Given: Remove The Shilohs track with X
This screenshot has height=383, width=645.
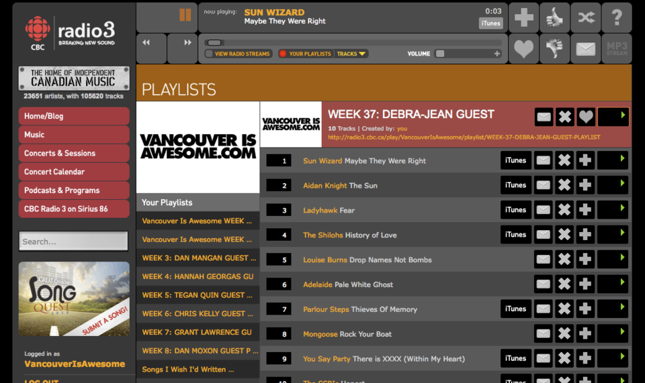Looking at the screenshot, I should [564, 234].
